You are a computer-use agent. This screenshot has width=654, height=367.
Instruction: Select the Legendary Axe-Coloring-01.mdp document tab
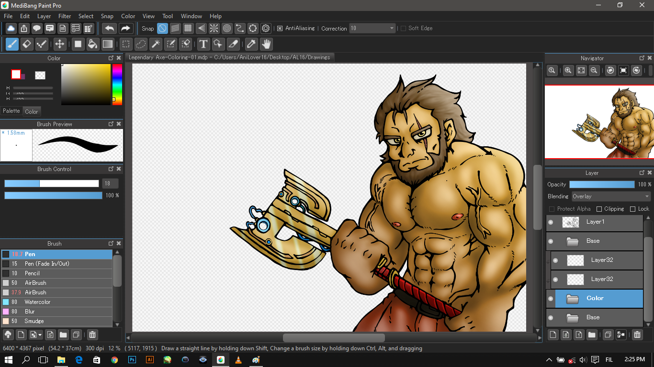[x=229, y=57]
